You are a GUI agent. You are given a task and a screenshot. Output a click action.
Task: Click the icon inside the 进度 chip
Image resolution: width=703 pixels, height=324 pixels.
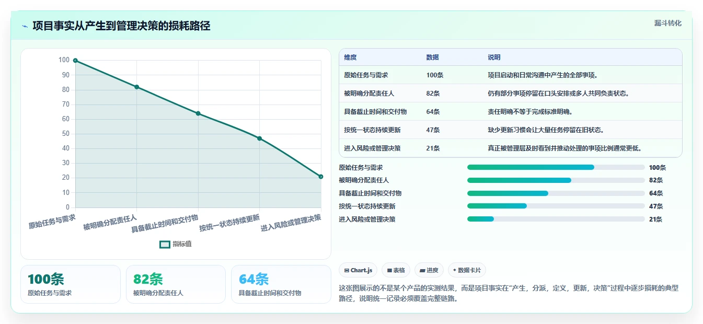click(x=422, y=270)
